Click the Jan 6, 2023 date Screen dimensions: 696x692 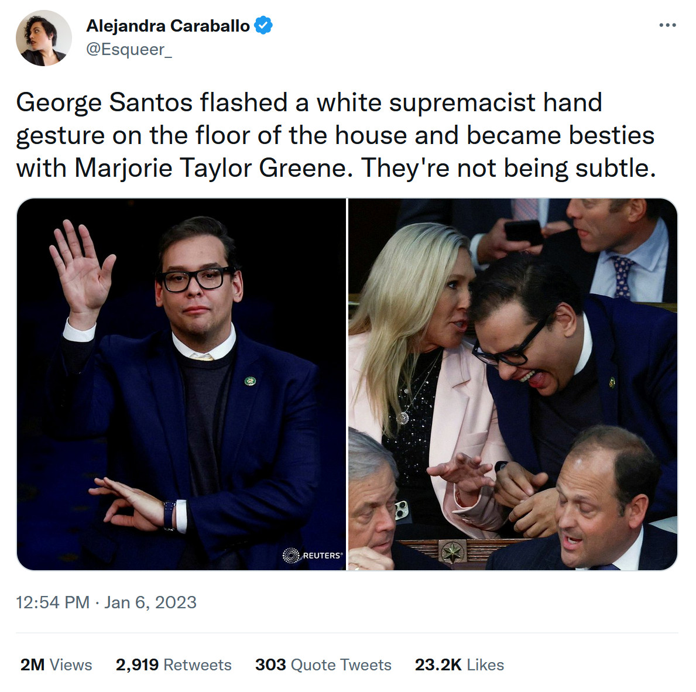(150, 602)
